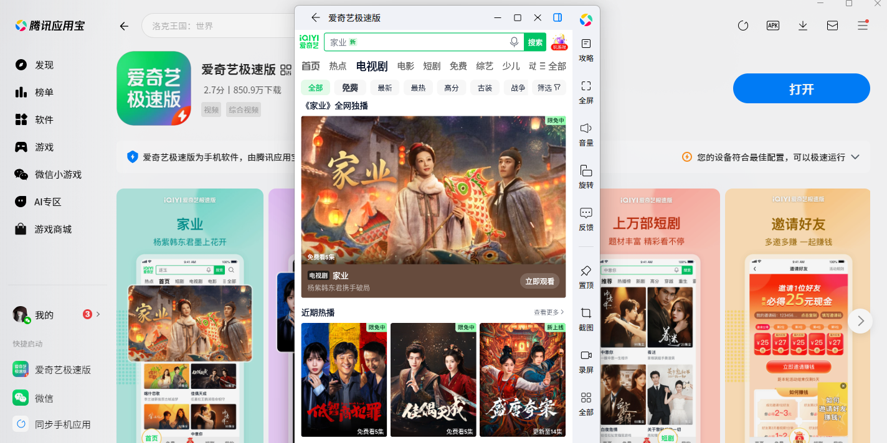Select the 战争 filter chip

coord(518,88)
